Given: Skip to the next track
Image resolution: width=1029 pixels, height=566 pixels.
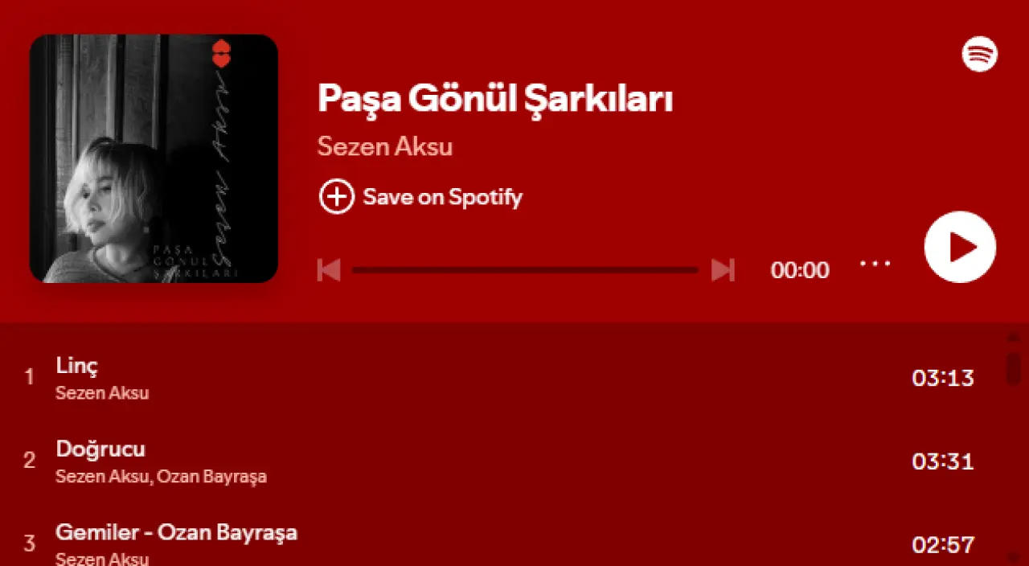Looking at the screenshot, I should [723, 270].
